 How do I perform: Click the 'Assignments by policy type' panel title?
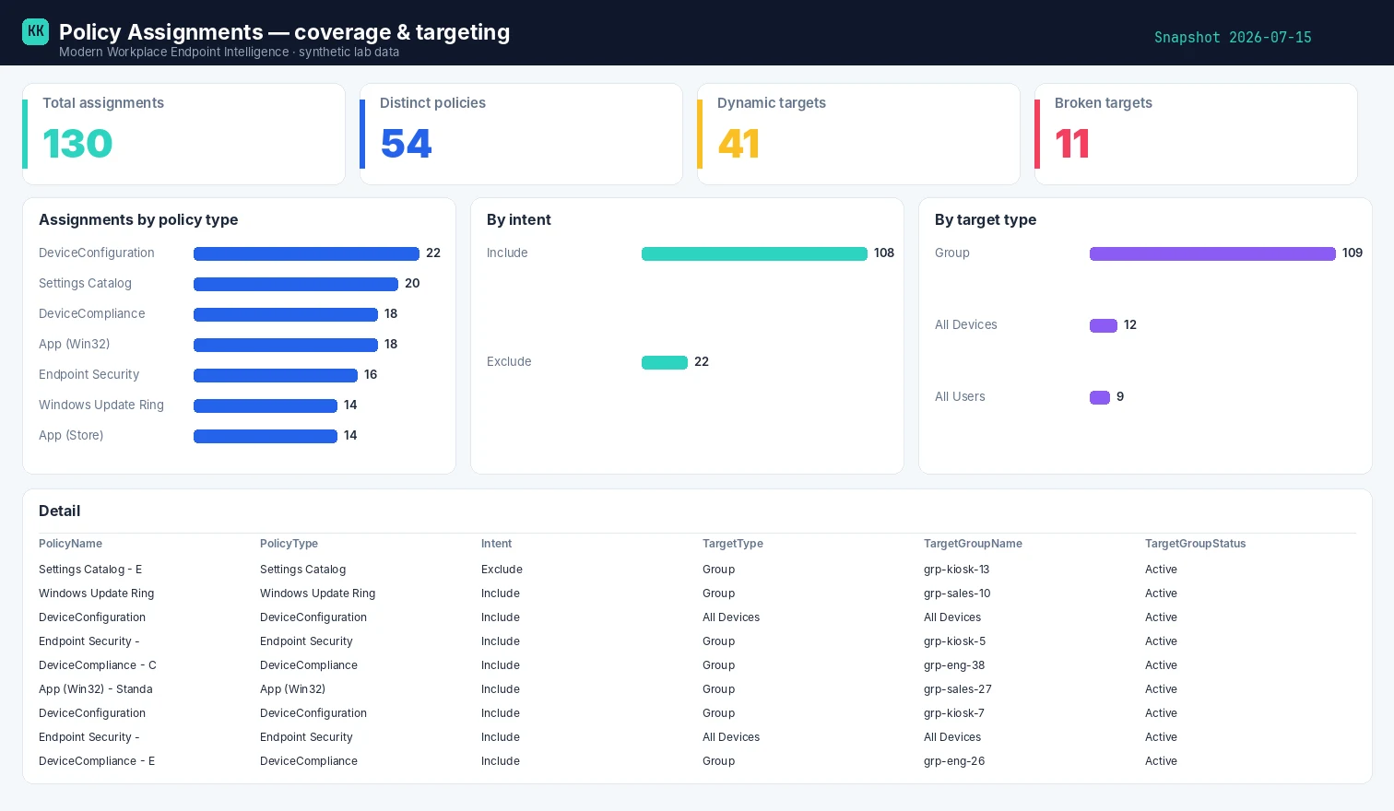pyautogui.click(x=138, y=219)
